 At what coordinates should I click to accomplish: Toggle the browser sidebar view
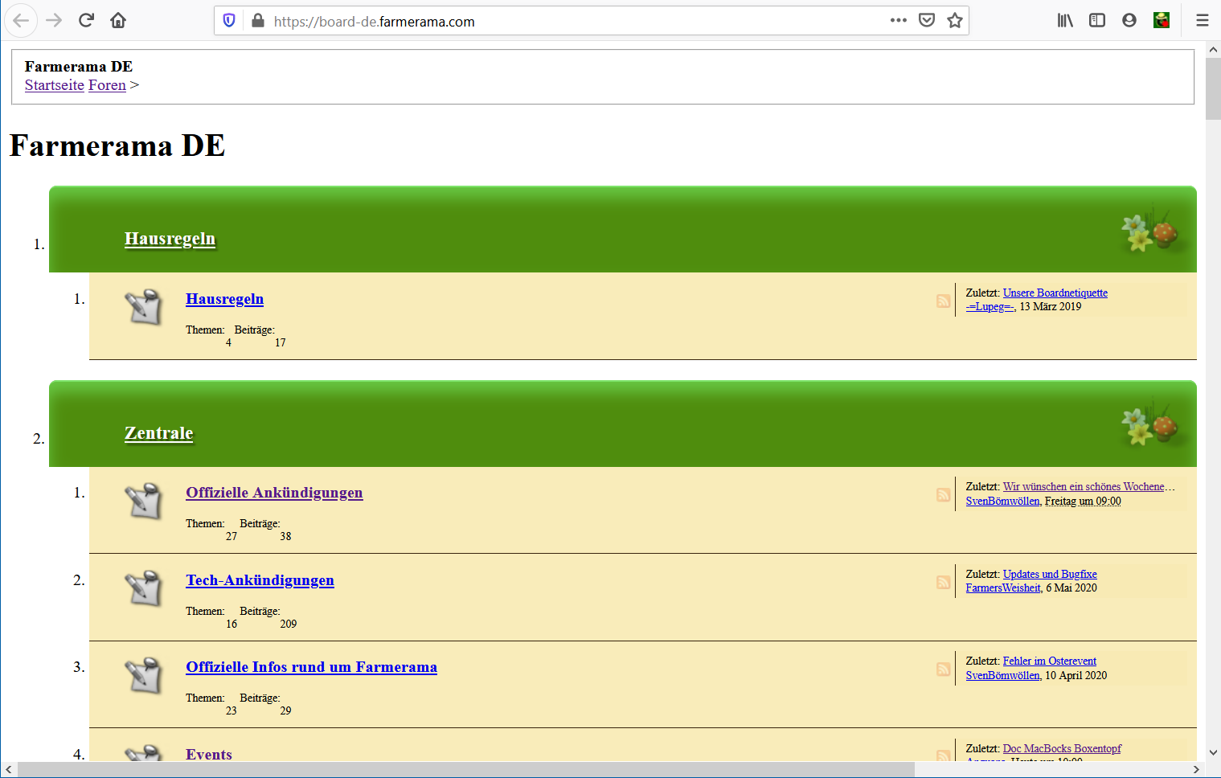click(x=1097, y=21)
